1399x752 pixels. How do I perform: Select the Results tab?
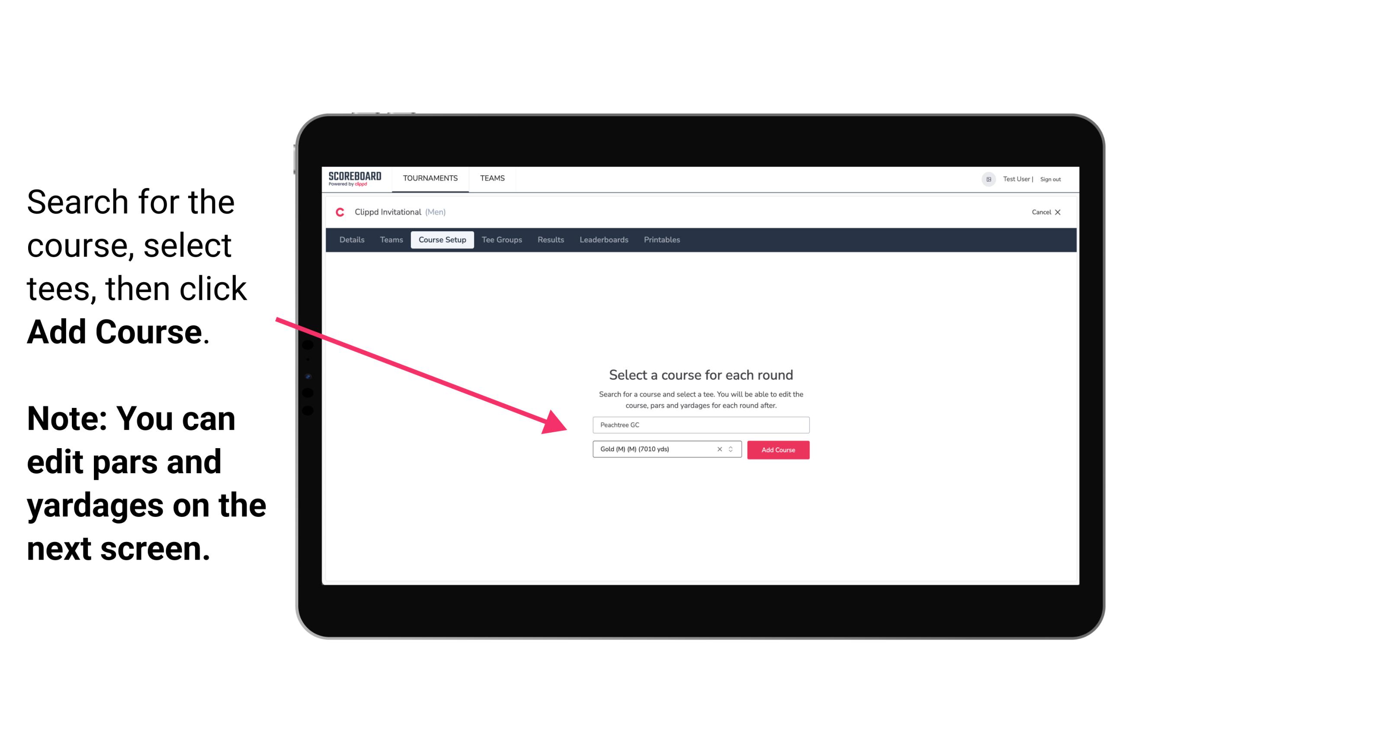point(550,240)
